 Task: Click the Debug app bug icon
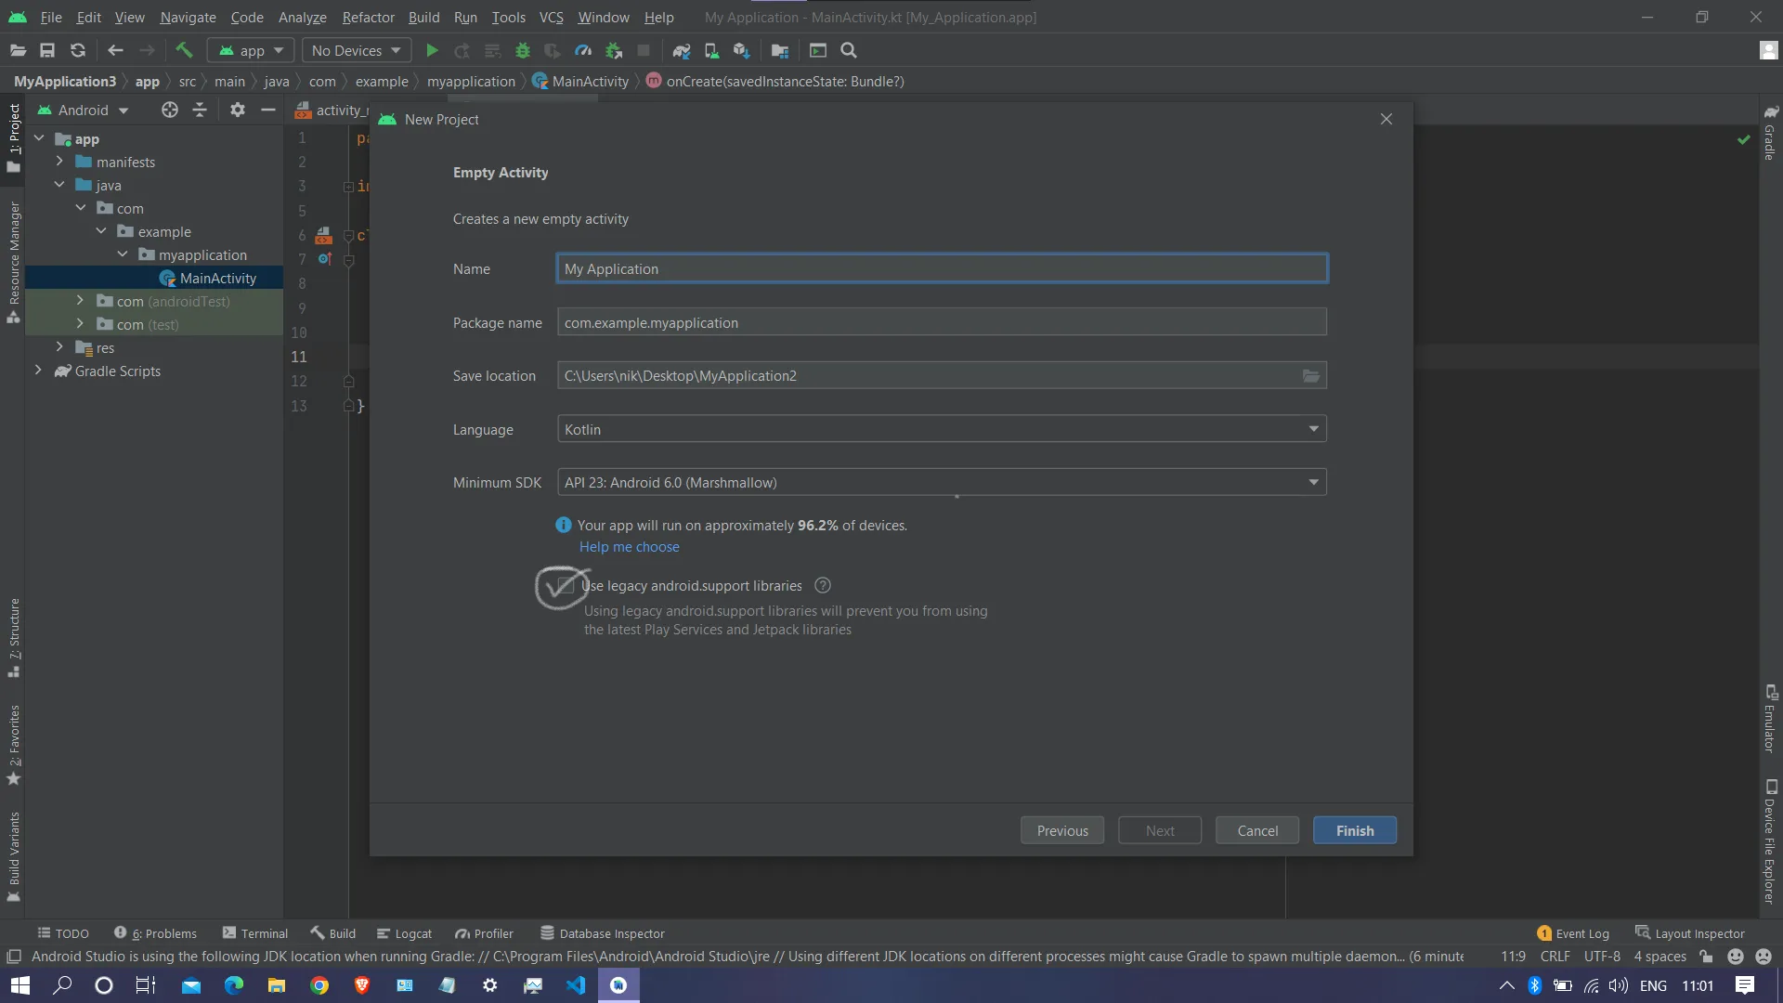click(x=523, y=51)
